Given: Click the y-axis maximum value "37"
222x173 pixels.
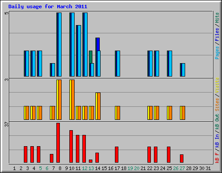Looking at the screenshot, I should (7, 125).
